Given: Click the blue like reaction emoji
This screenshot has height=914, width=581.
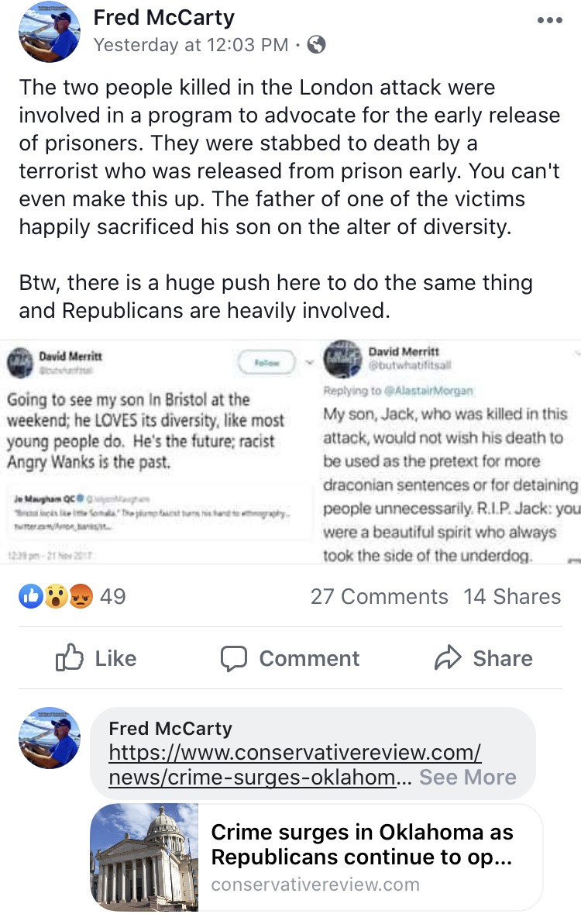Looking at the screenshot, I should click(x=31, y=596).
